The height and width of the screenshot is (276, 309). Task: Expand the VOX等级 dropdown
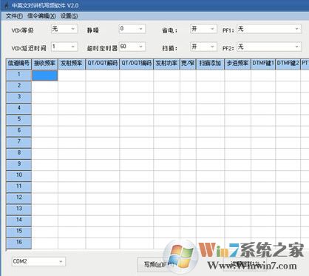pyautogui.click(x=64, y=29)
